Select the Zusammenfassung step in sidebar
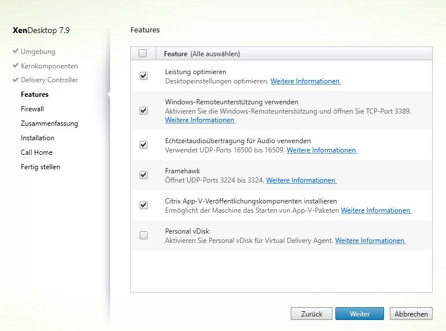The height and width of the screenshot is (331, 446). [49, 123]
